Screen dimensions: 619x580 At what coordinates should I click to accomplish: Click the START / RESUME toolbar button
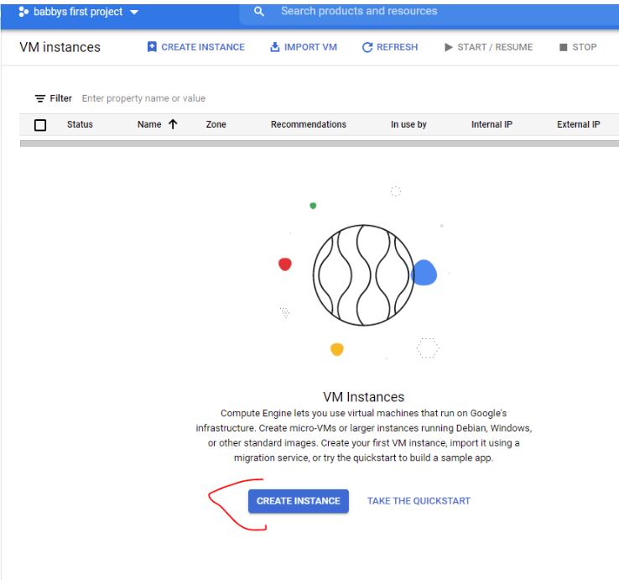click(x=489, y=47)
